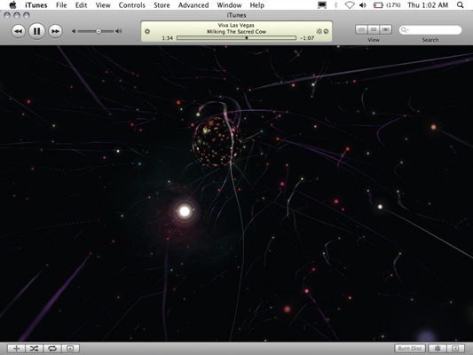Image resolution: width=473 pixels, height=355 pixels.
Task: Click the Burn Disc button
Action: [x=410, y=349]
